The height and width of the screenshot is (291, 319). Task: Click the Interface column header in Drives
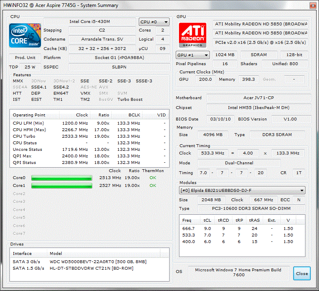[28, 253]
